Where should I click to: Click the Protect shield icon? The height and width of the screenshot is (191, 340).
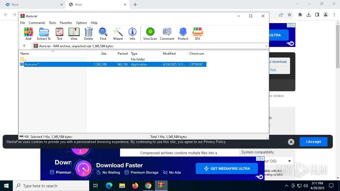183,34
